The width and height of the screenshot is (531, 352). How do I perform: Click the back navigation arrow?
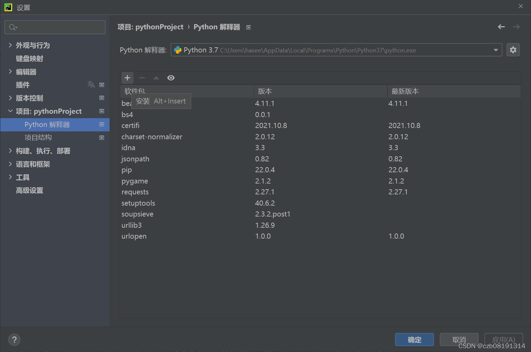coord(501,27)
